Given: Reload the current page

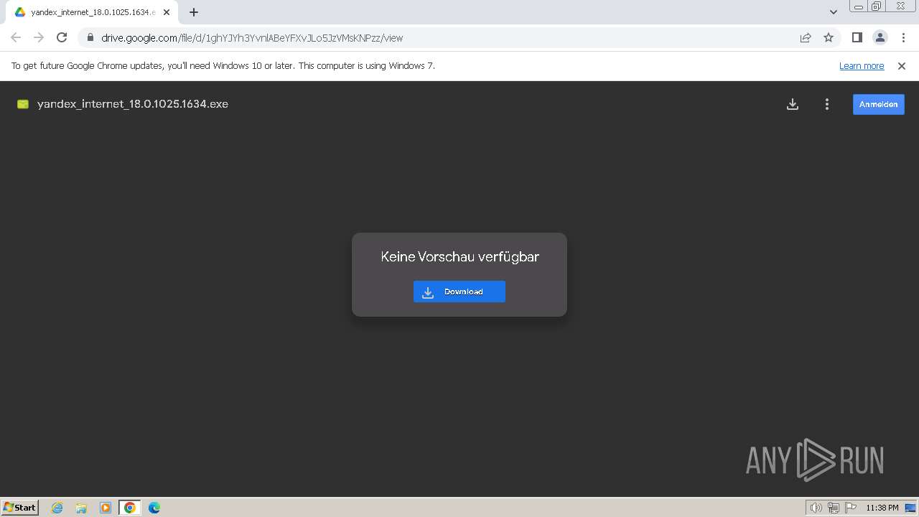Looking at the screenshot, I should click(x=62, y=38).
